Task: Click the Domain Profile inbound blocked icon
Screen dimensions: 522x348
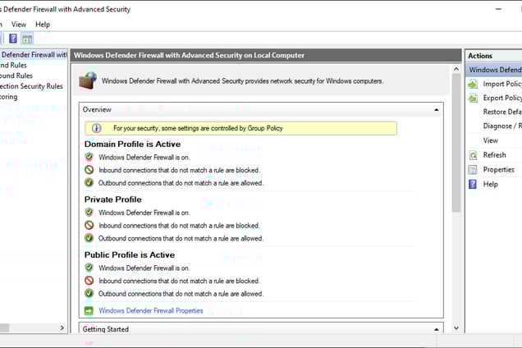Action: pos(89,170)
